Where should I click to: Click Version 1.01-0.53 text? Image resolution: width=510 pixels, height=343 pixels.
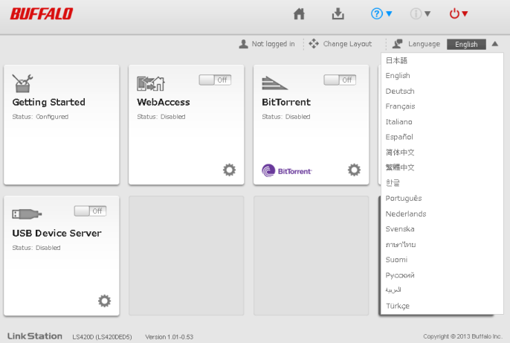click(170, 337)
